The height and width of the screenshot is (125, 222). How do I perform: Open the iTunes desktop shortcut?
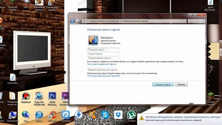39,117
